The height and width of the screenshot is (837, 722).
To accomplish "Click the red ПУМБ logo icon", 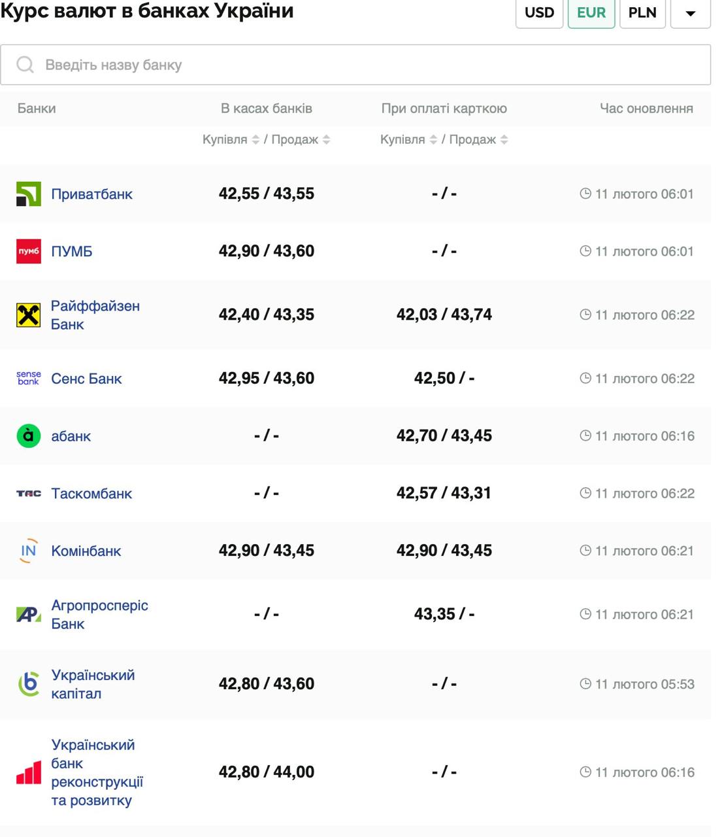I will (x=29, y=251).
